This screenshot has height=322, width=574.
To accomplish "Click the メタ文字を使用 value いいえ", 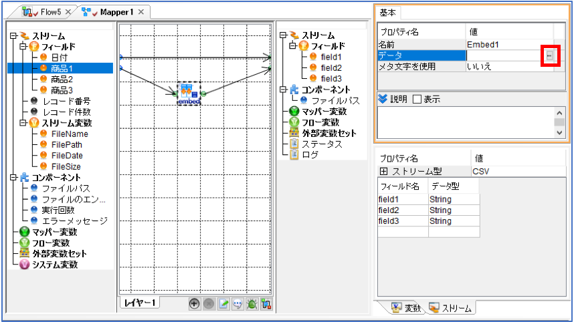I will tap(509, 67).
